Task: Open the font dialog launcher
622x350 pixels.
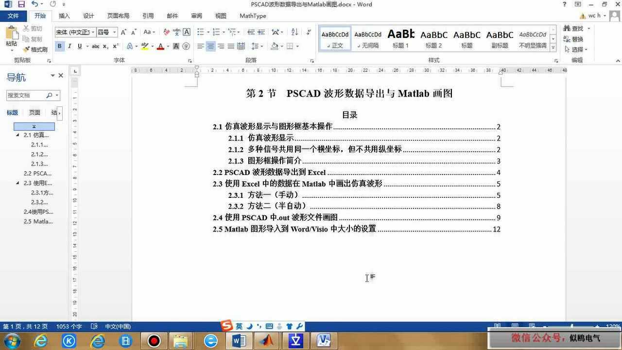Action: [x=190, y=61]
